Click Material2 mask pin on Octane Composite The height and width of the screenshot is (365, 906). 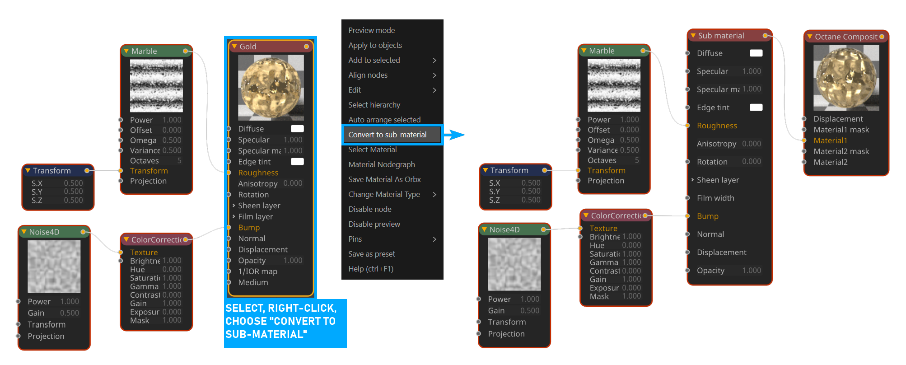[804, 151]
